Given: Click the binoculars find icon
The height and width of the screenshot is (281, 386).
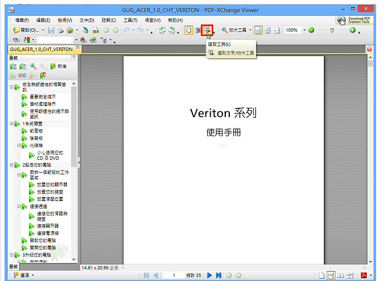Looking at the screenshot, I should 16,40.
